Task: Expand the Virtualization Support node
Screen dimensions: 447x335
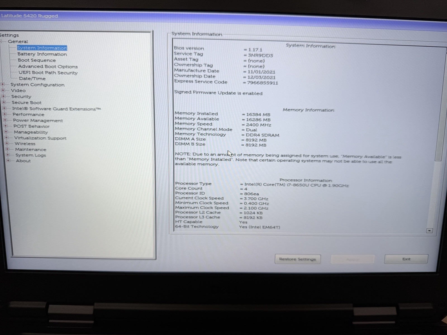Action: (7, 138)
